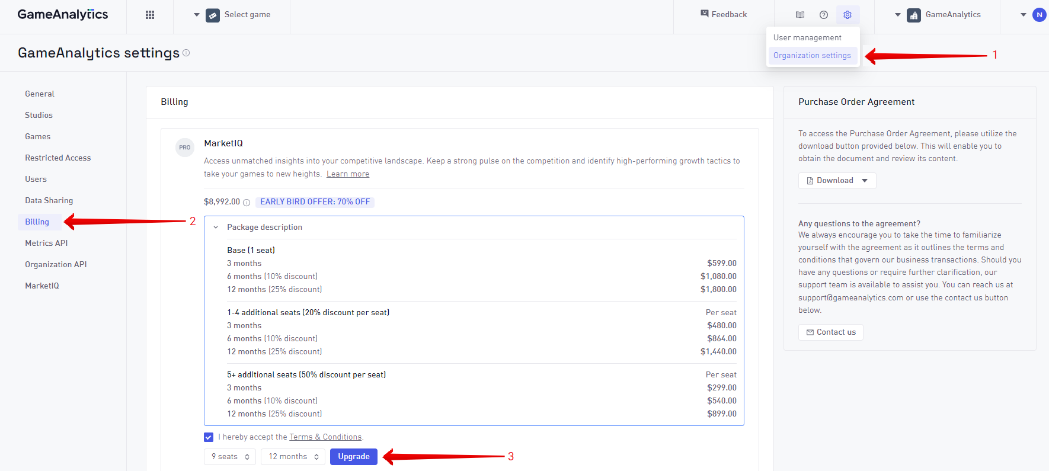
Task: Open Billing in sidebar
Action: 40,222
